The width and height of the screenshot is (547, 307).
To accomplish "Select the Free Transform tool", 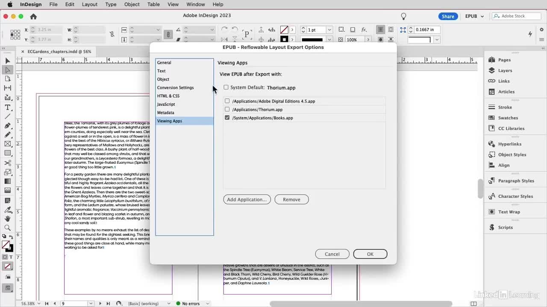I will [x=7, y=172].
